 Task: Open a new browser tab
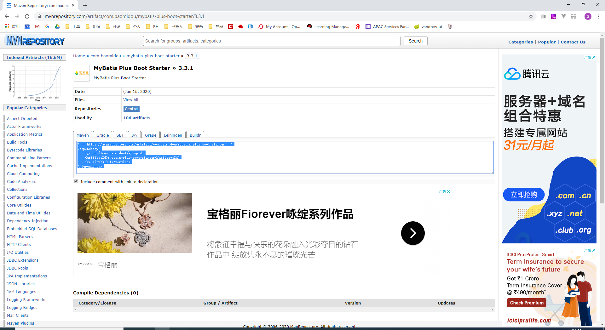point(85,5)
